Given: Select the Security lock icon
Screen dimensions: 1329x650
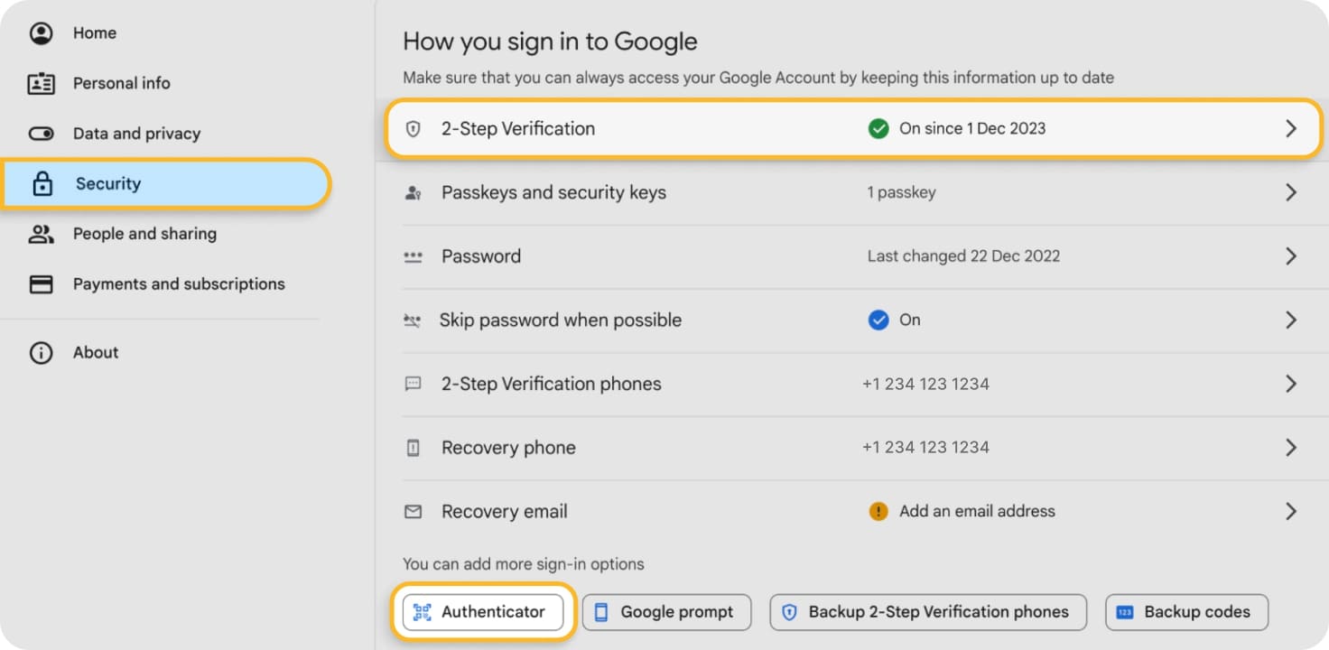Looking at the screenshot, I should (41, 183).
